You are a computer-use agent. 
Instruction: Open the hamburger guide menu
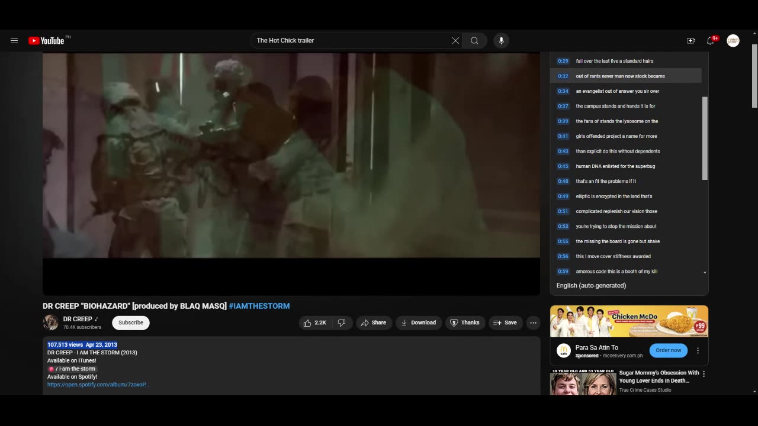coord(14,41)
